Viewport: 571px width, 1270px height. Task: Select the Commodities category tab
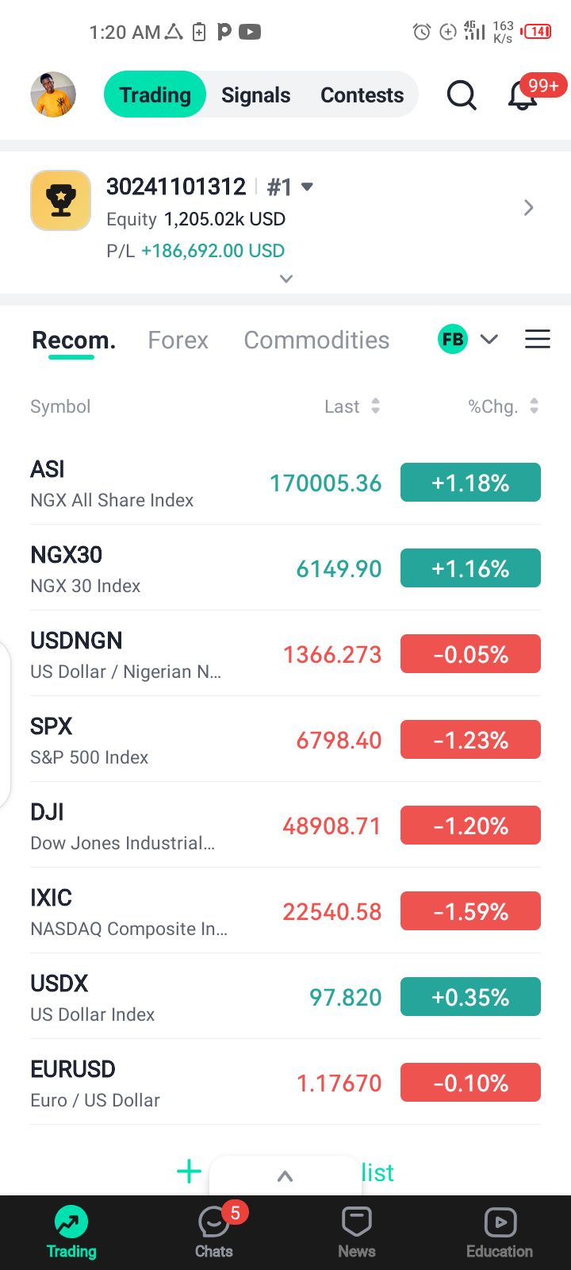coord(316,341)
